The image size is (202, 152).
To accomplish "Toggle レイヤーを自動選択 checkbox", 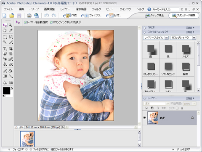I will tap(25, 22).
